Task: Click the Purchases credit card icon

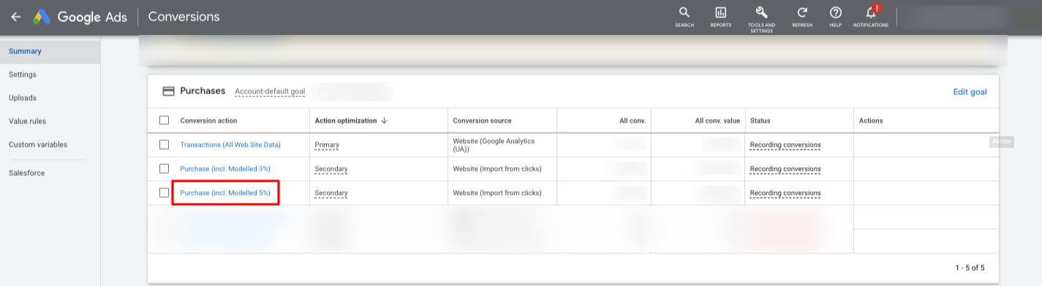Action: click(x=168, y=91)
